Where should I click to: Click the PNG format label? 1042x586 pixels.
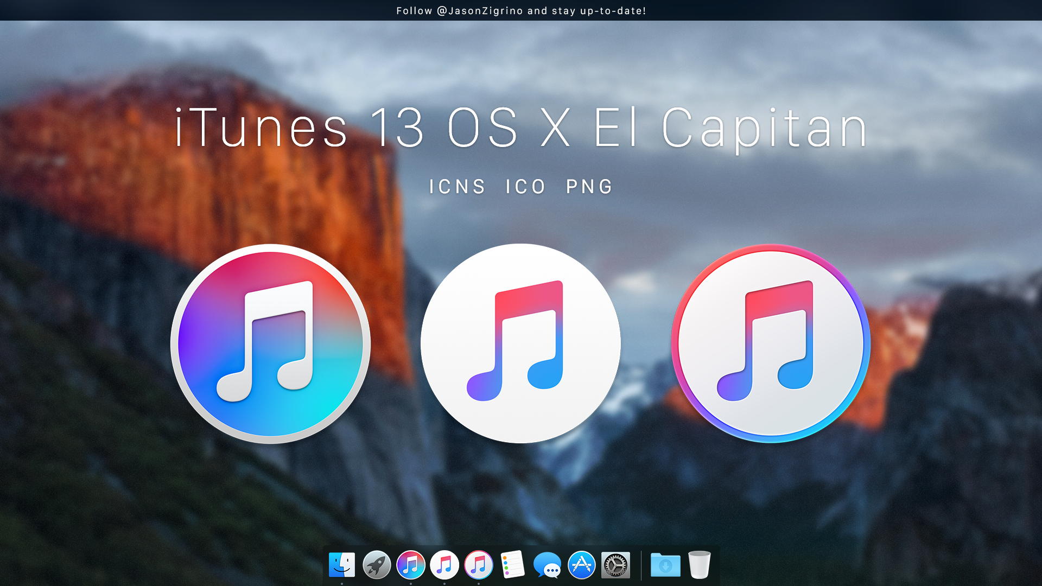pos(589,187)
